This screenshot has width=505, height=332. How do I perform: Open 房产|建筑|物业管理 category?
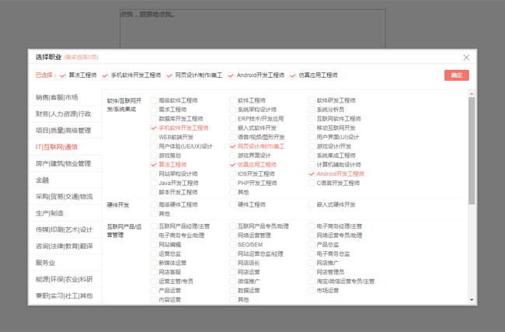pos(64,163)
